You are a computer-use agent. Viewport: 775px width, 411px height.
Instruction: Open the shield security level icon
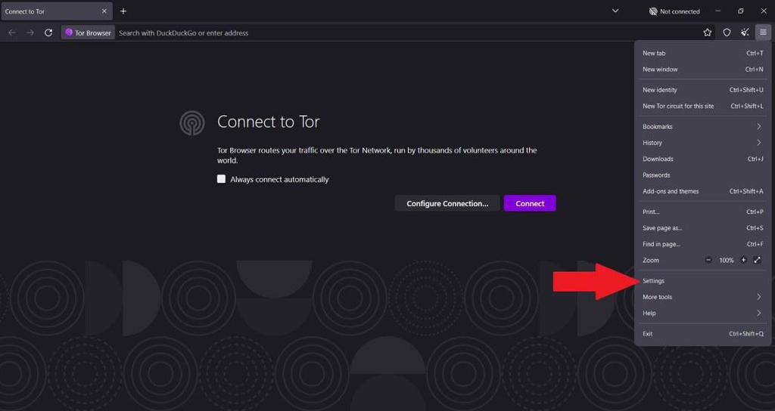(x=727, y=32)
